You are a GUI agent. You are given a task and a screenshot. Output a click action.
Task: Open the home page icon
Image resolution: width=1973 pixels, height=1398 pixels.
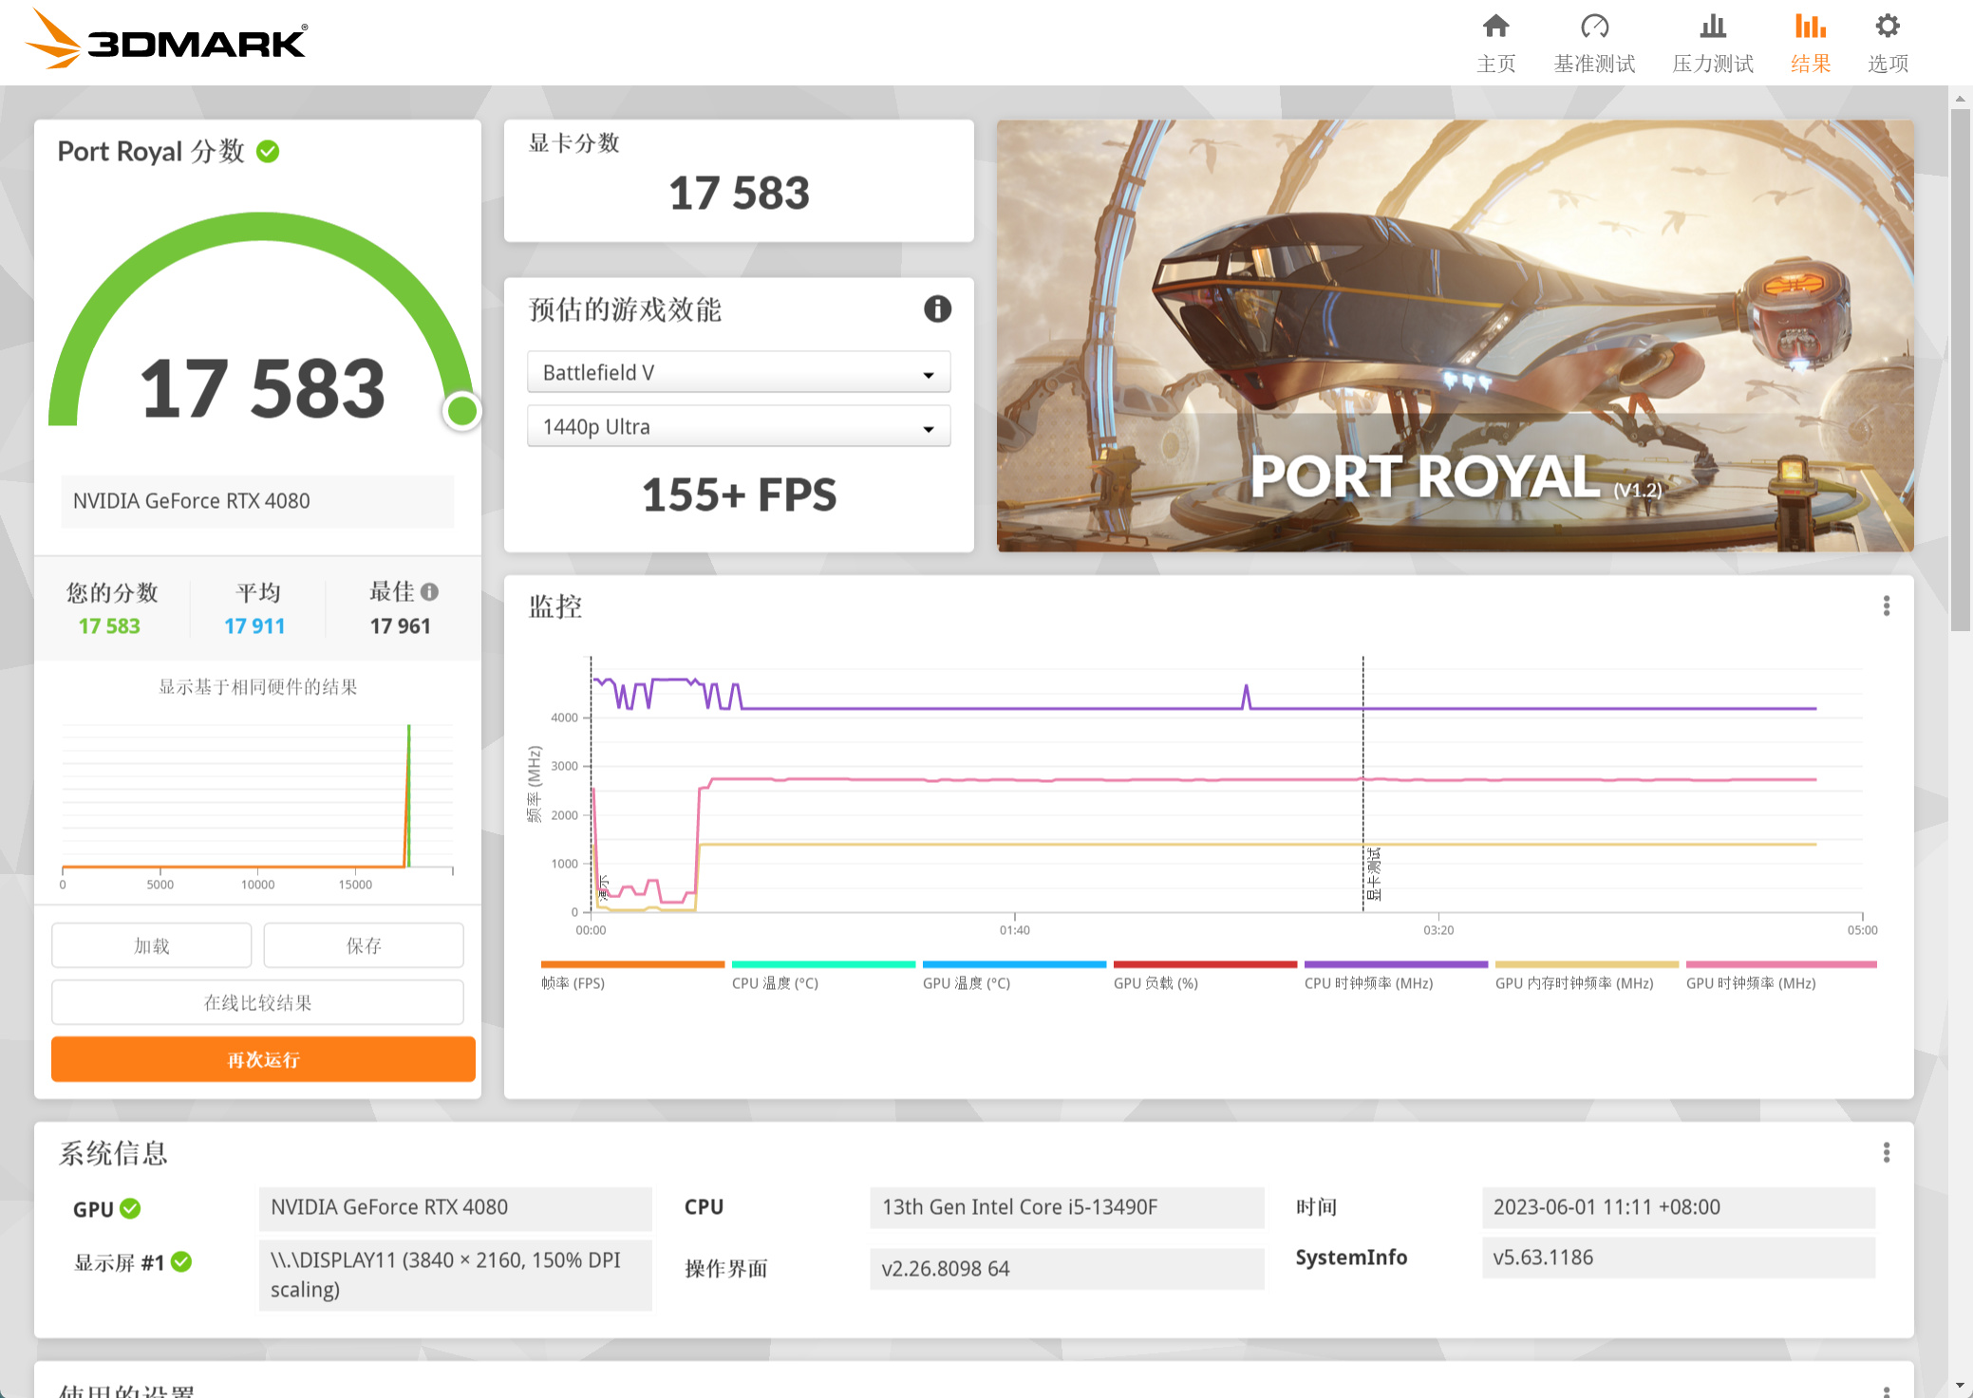(1495, 27)
